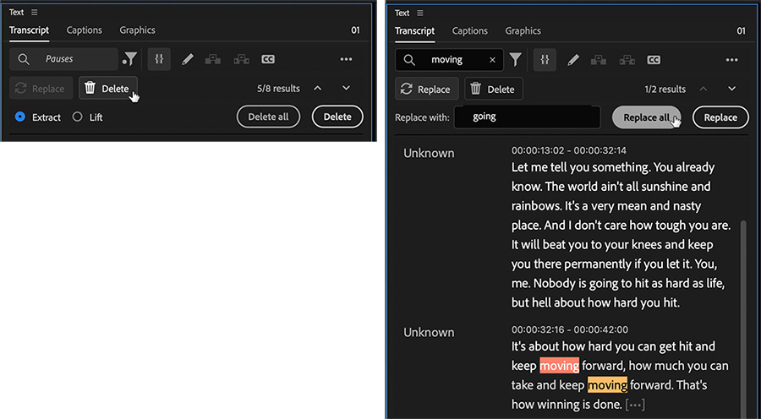This screenshot has width=761, height=419.
Task: Select pencil edit icon in right panel
Action: pyautogui.click(x=573, y=60)
